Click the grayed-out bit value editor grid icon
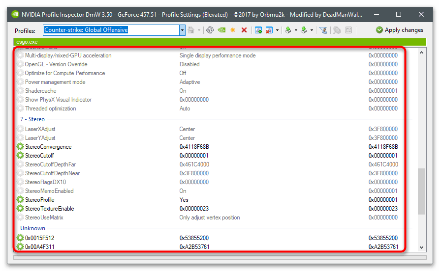This screenshot has width=440, height=271. (x=348, y=30)
